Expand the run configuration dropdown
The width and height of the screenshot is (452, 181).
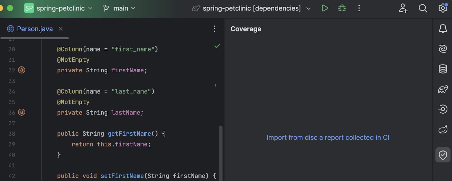click(308, 8)
